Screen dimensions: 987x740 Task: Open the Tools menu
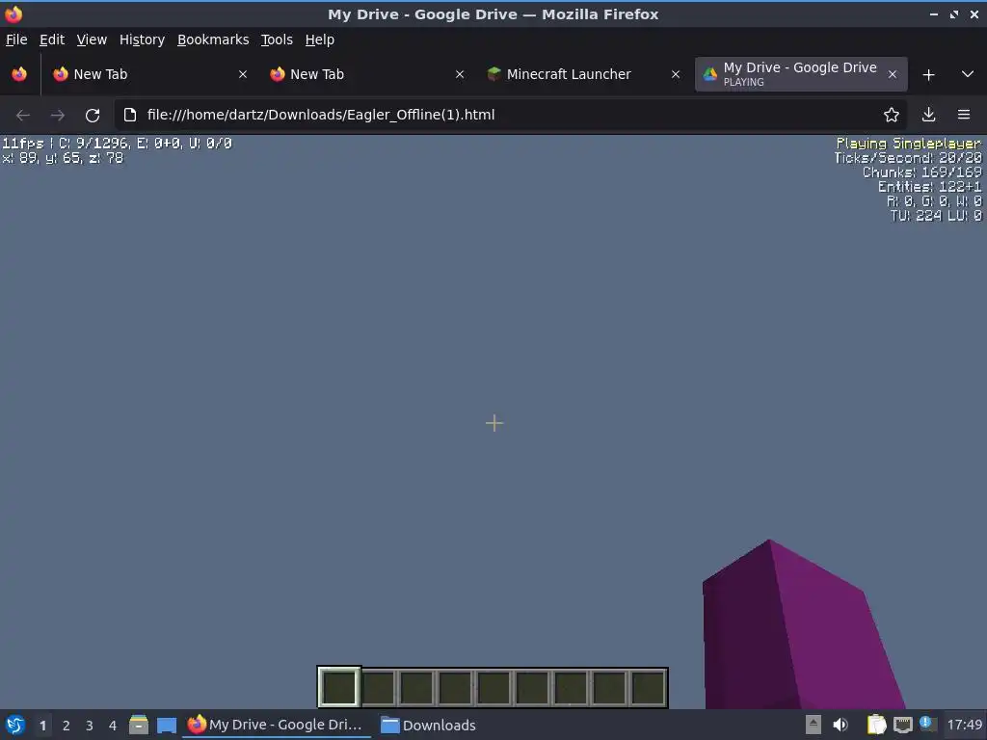pyautogui.click(x=277, y=40)
